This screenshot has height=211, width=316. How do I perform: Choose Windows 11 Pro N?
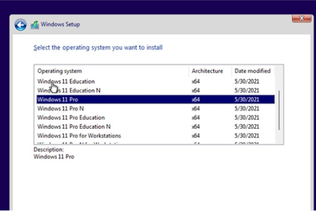[156, 109]
